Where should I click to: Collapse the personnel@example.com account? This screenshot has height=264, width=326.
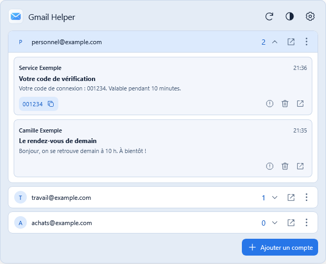(x=274, y=42)
